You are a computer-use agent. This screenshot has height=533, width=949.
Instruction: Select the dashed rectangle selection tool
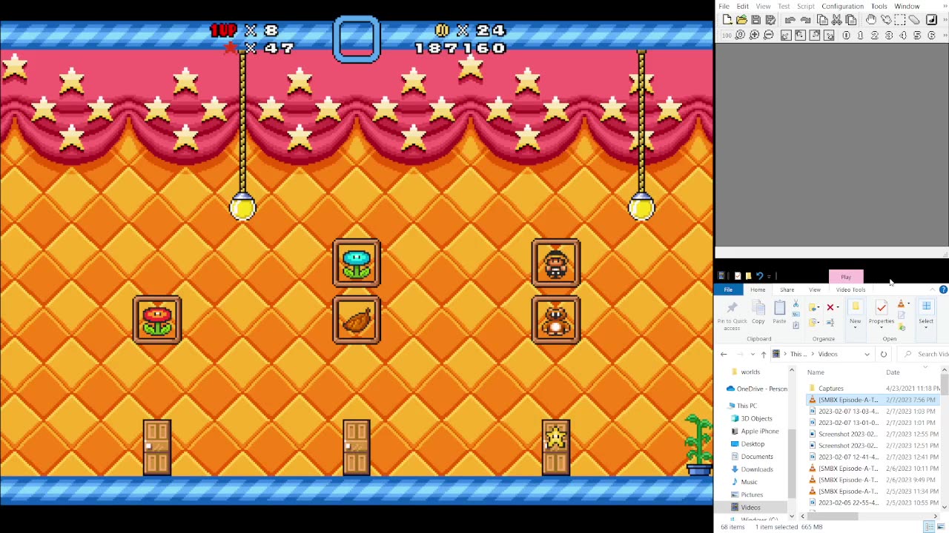click(x=900, y=20)
